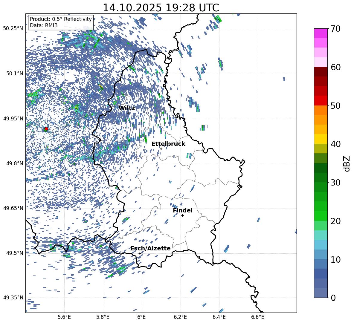Click the Esch/Alzette city label
Viewport: 354px width, 323px height.
pyautogui.click(x=150, y=249)
